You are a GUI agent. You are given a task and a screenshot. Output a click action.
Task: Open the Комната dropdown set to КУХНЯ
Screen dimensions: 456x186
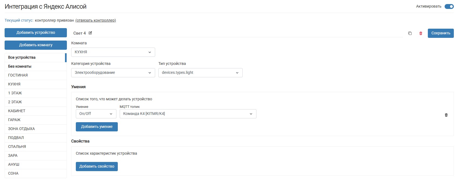pos(113,52)
